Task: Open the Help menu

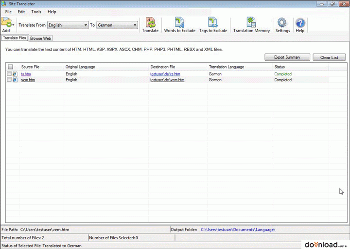Action: coord(52,12)
